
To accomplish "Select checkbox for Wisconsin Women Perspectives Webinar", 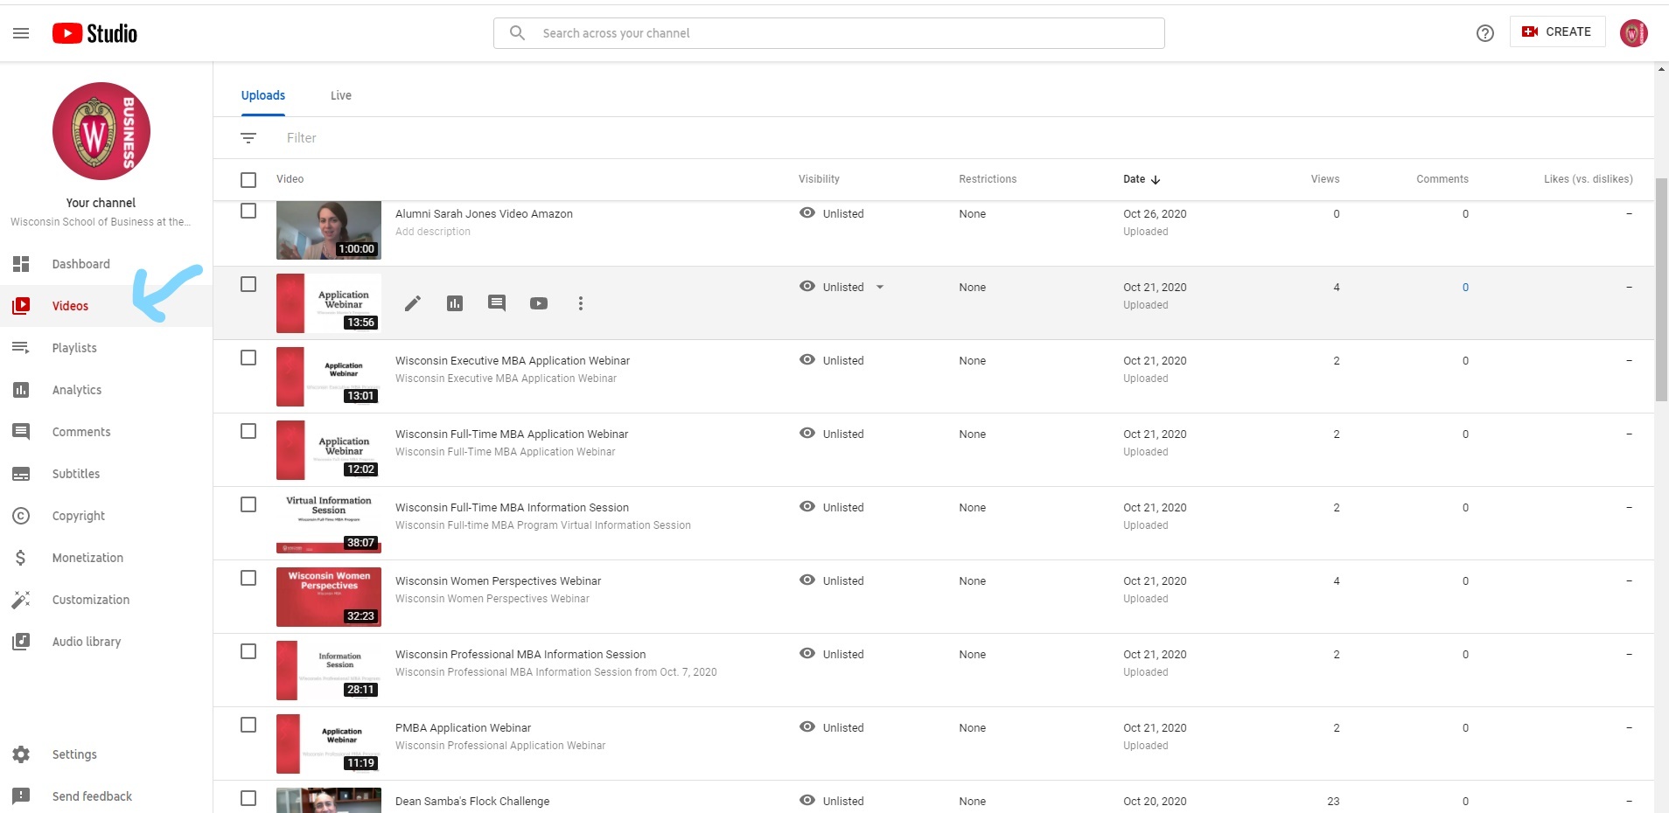I will pos(248,579).
